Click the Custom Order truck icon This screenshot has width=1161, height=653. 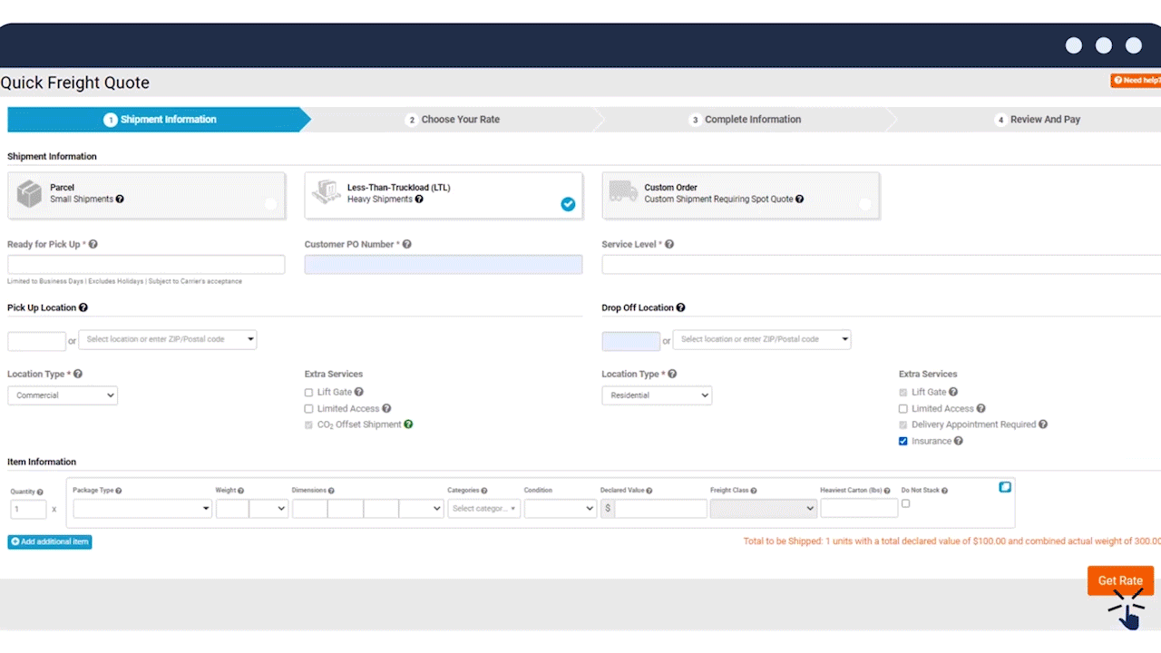623,191
